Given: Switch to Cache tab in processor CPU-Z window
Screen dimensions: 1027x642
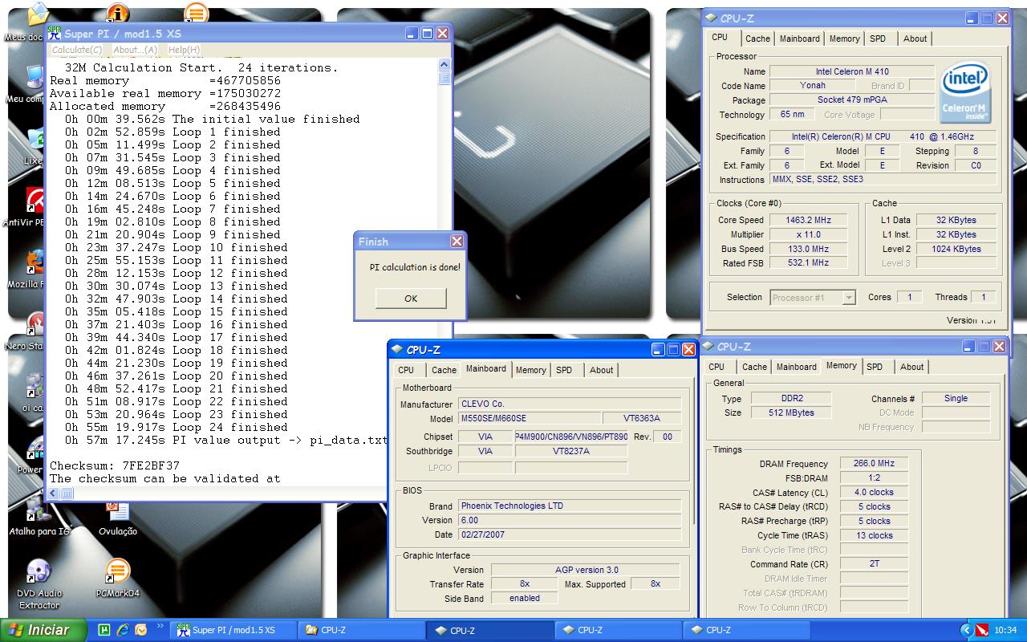Looking at the screenshot, I should tap(757, 39).
